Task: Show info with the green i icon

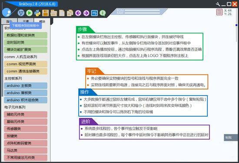Action: (103, 13)
